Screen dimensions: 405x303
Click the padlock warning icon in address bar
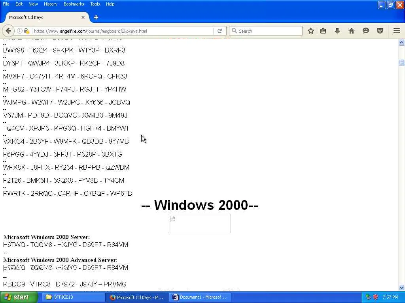click(26, 31)
